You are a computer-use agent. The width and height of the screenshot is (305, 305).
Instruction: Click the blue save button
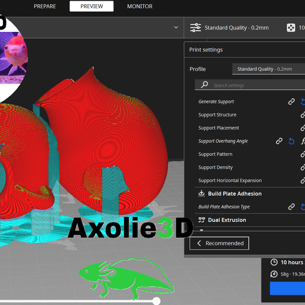click(287, 288)
